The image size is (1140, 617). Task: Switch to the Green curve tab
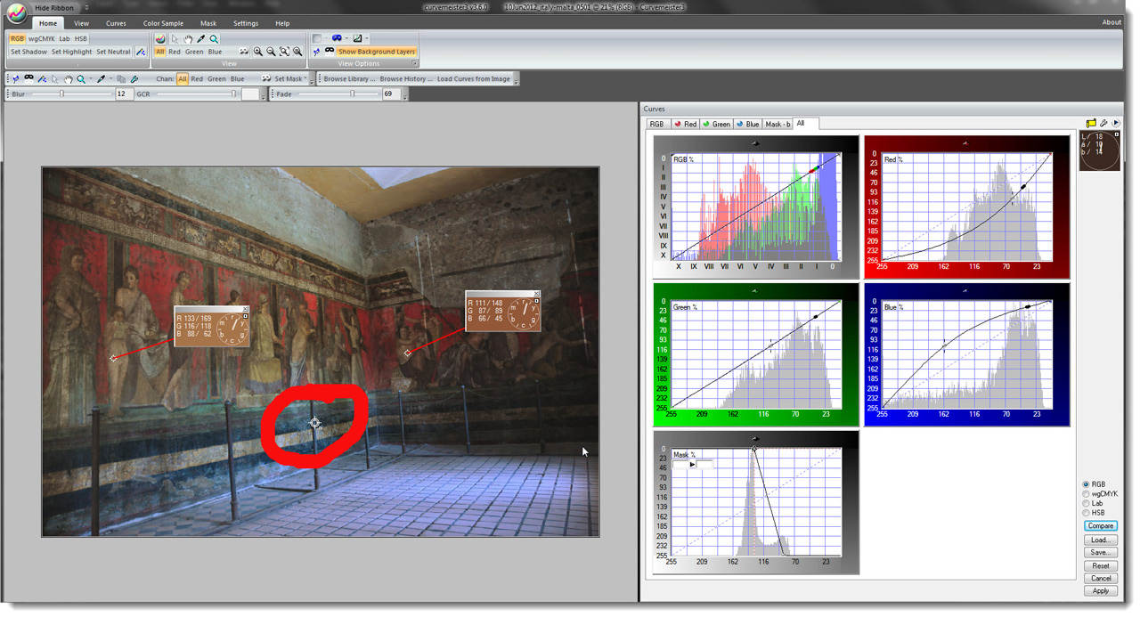716,124
